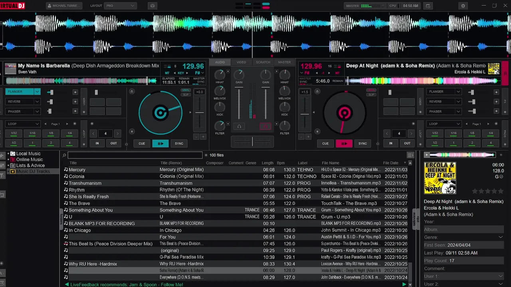Open VirtualDJ settings gear
511x287 pixels.
click(x=463, y=6)
